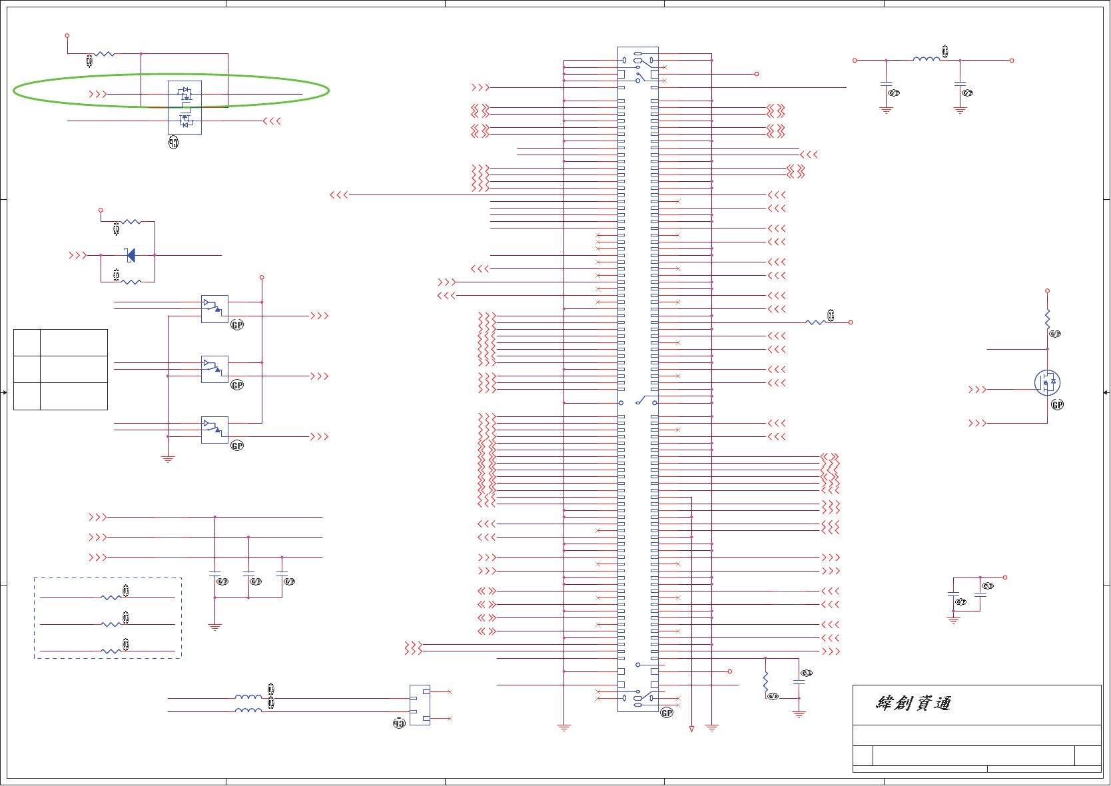The image size is (1111, 786).
Task: Select the downward arrow power symbol below connector
Action: pyautogui.click(x=691, y=729)
